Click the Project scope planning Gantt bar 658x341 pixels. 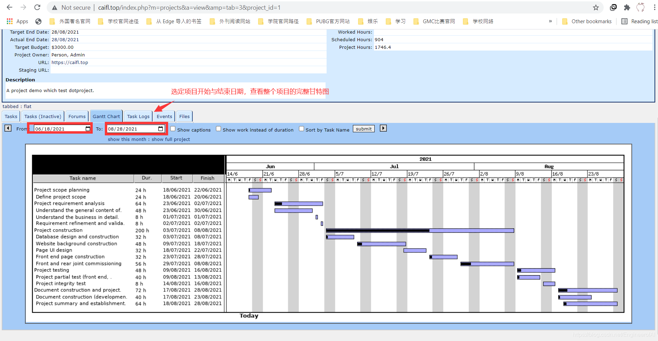[260, 190]
